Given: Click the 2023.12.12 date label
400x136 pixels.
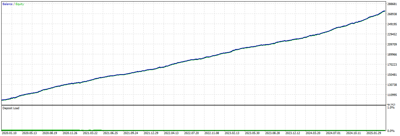Looking at the screenshot, I should 293,133.
